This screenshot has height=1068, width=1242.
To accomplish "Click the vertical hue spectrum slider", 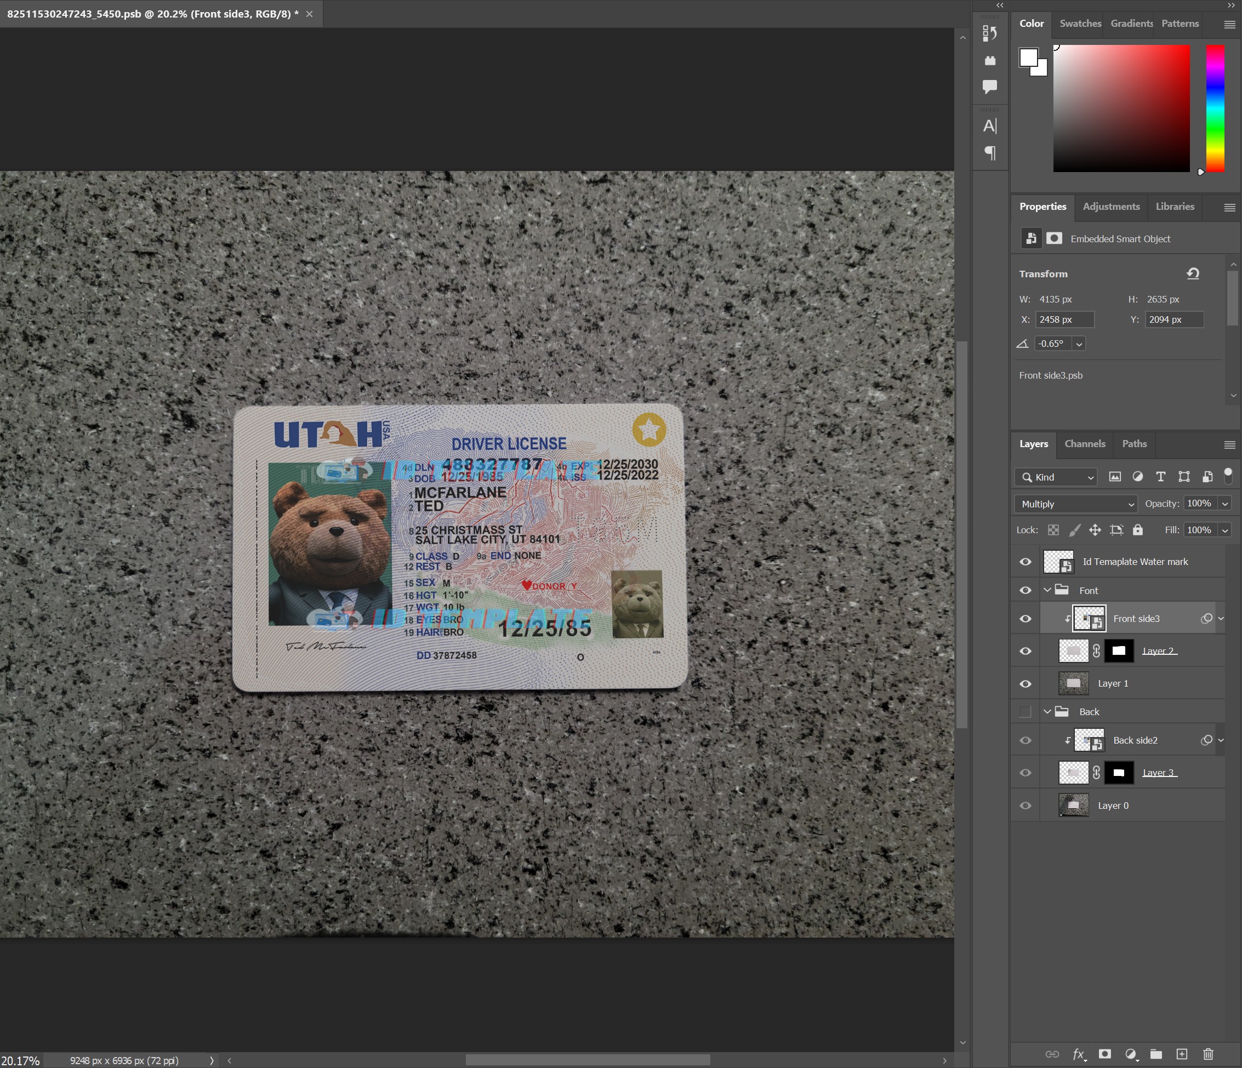I will [x=1215, y=108].
